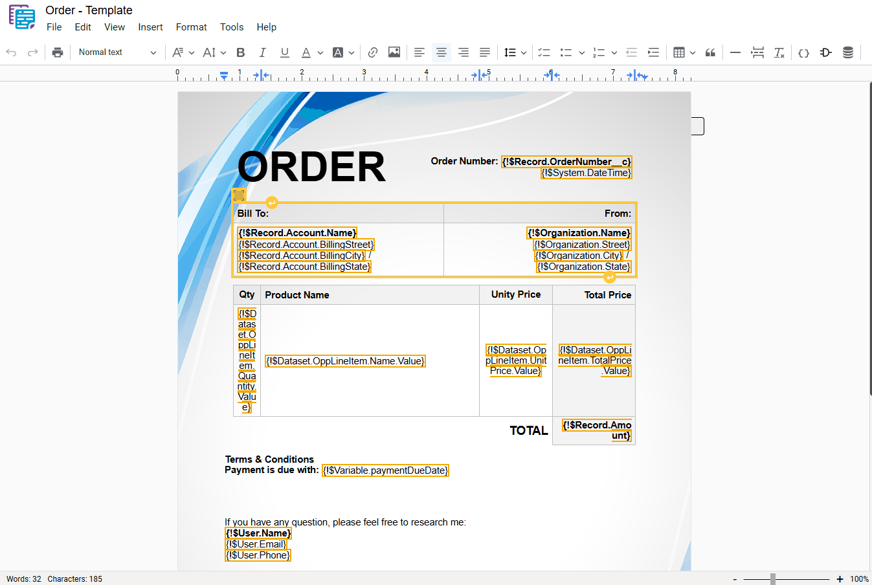Print the Order template document
Viewport: 872px width, 585px height.
tap(58, 52)
